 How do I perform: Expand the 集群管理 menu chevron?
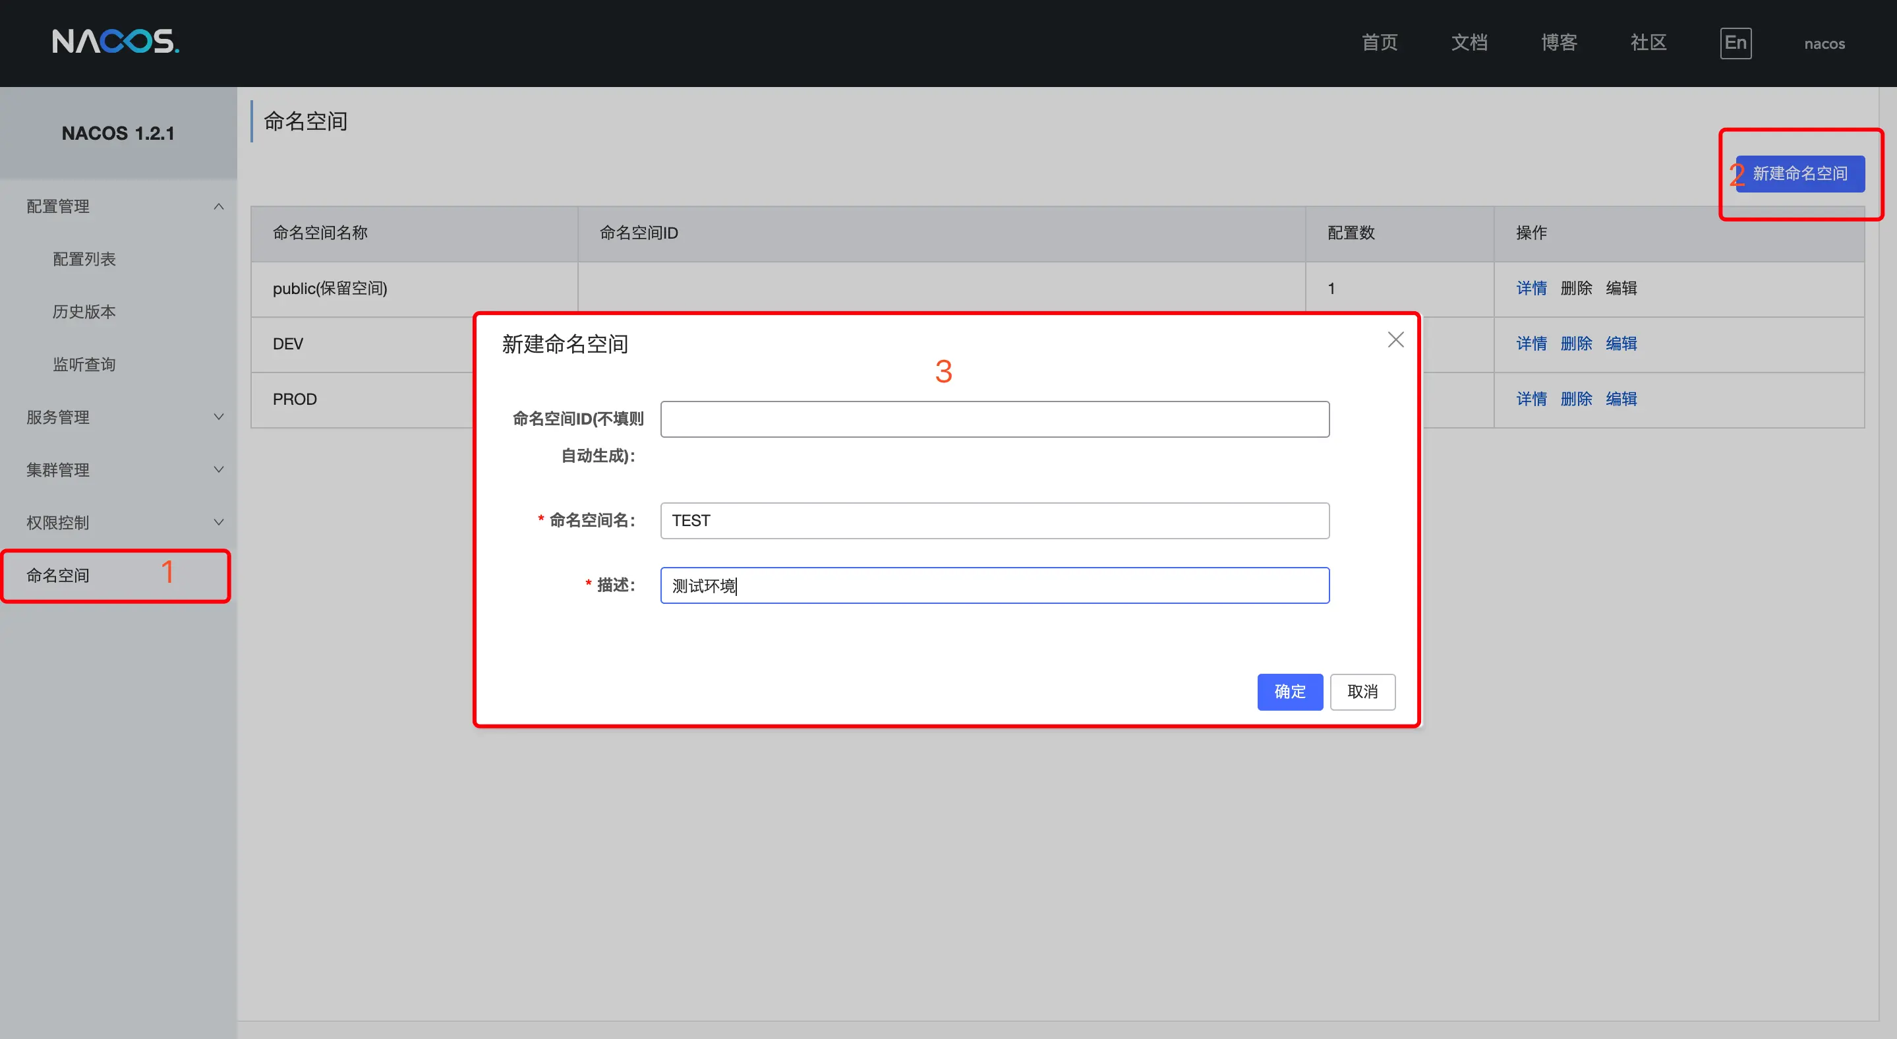point(219,469)
